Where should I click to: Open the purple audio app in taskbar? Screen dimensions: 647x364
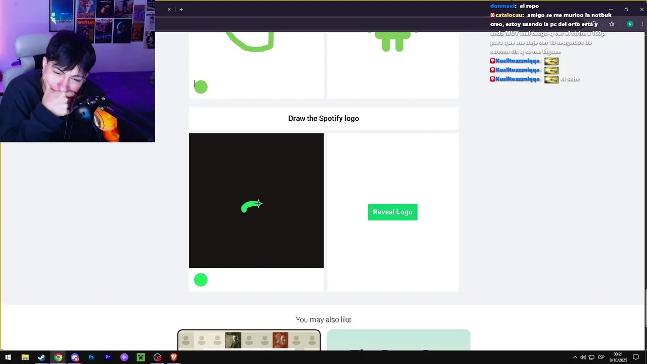coord(124,357)
